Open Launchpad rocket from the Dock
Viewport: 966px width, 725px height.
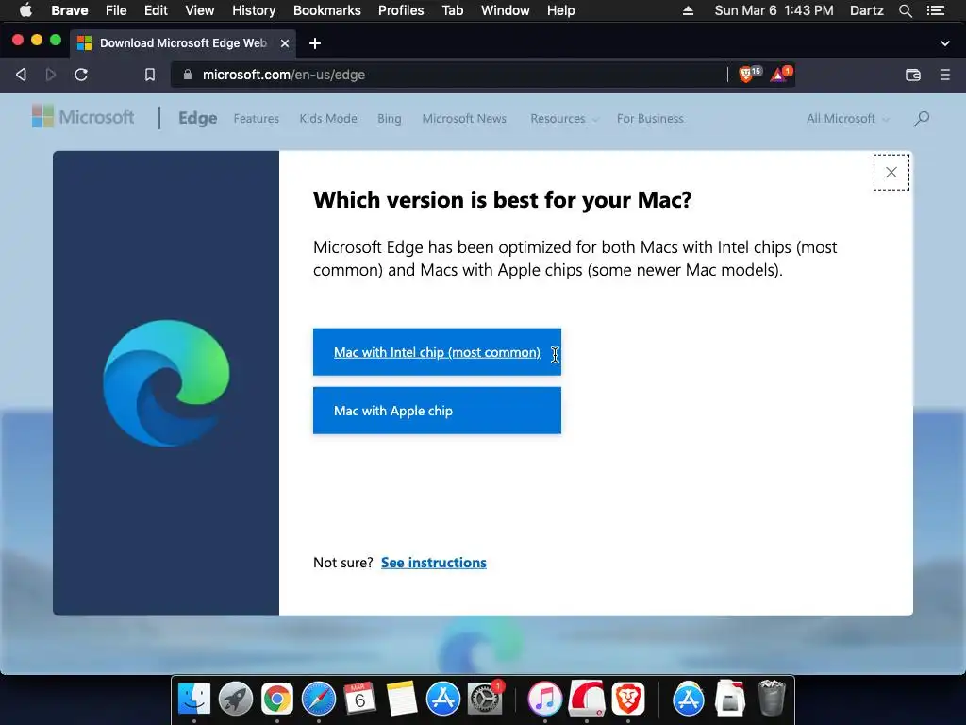(235, 700)
